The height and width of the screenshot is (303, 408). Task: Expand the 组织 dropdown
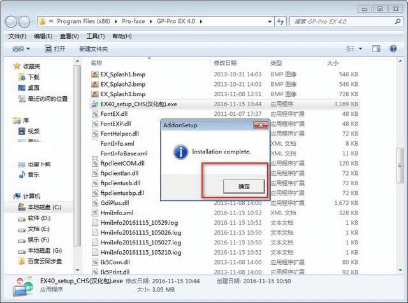pyautogui.click(x=21, y=49)
